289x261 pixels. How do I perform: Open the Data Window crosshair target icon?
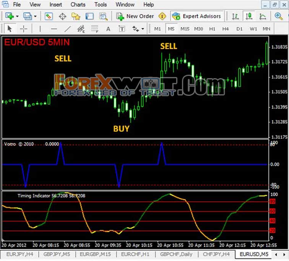[x=62, y=16]
